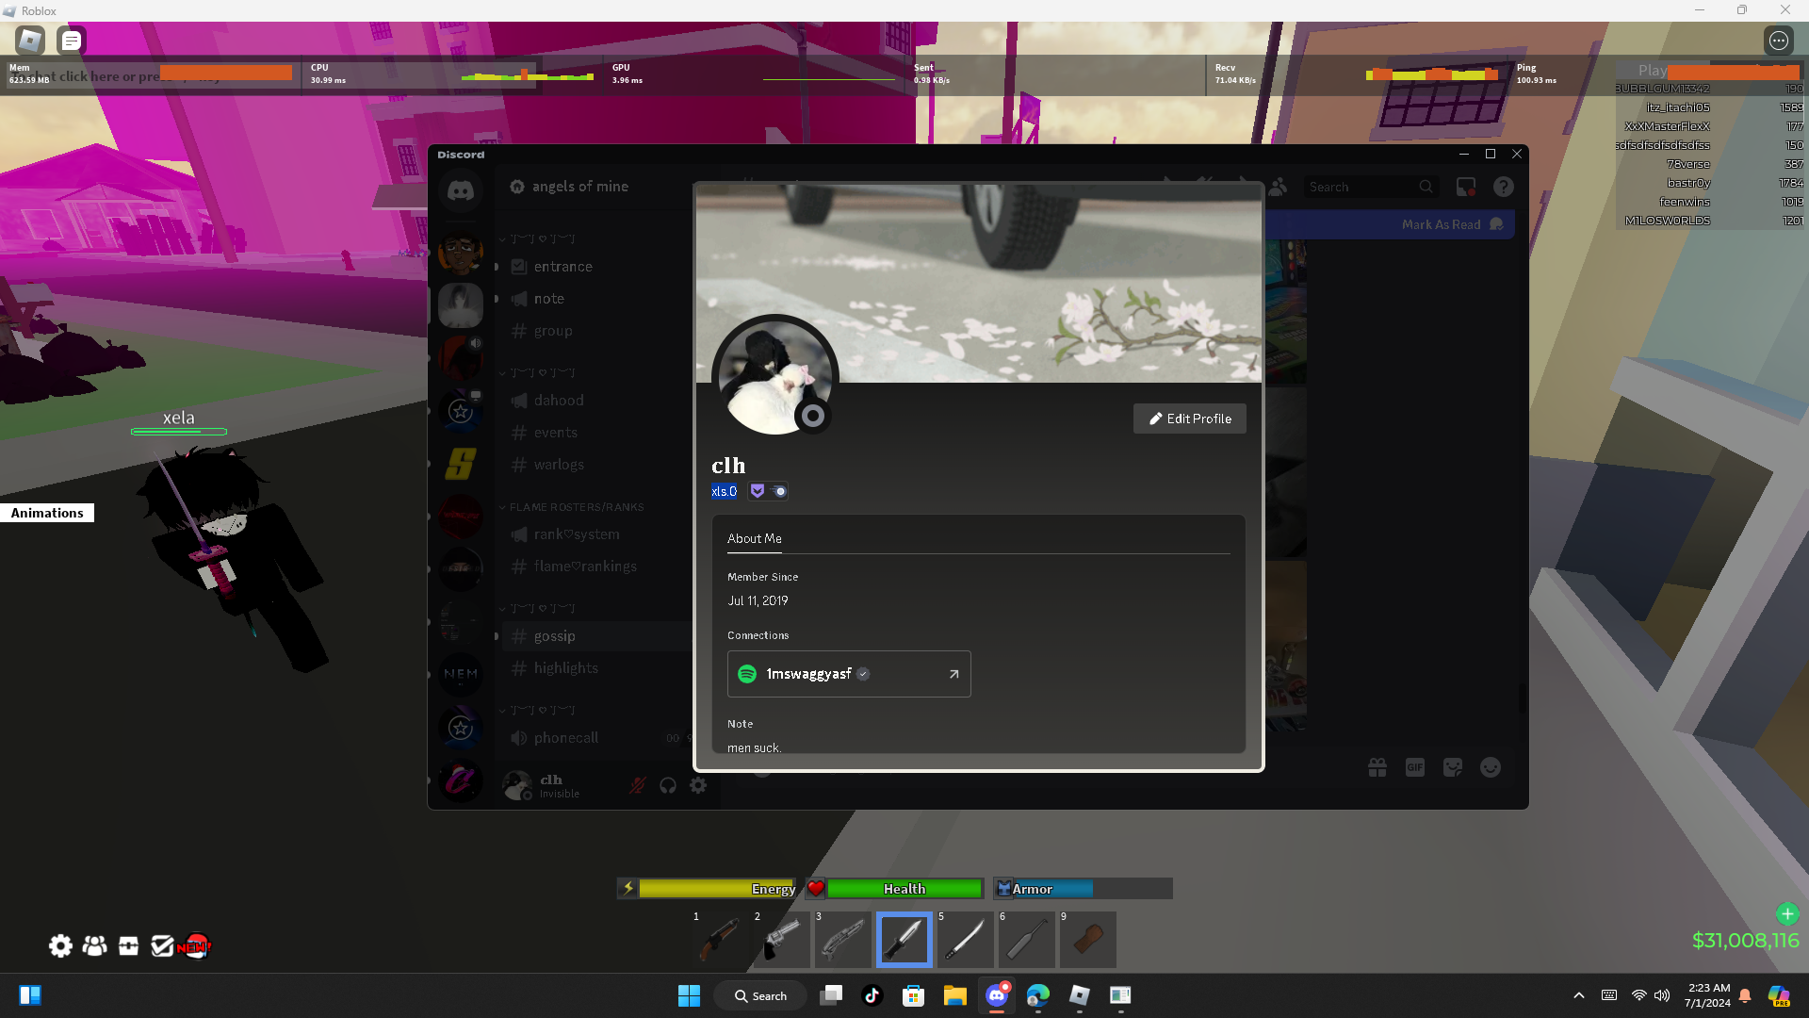Equip the tactical shotgun in slot 3

[843, 939]
